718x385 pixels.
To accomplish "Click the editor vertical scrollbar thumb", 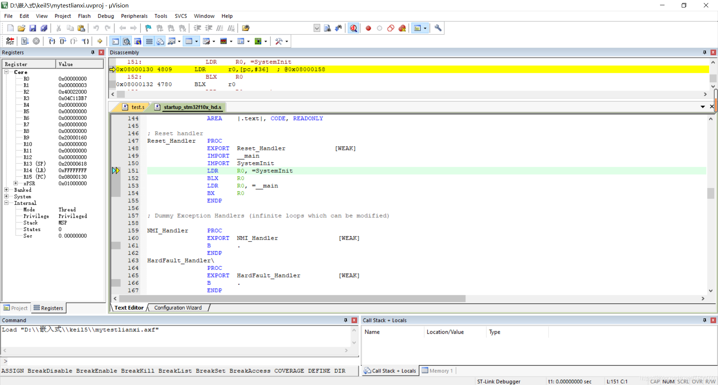I will (711, 193).
